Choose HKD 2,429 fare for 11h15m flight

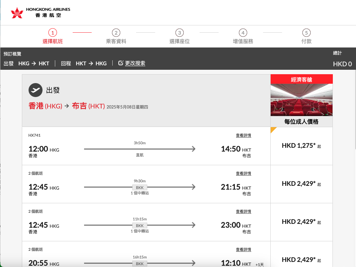301,222
